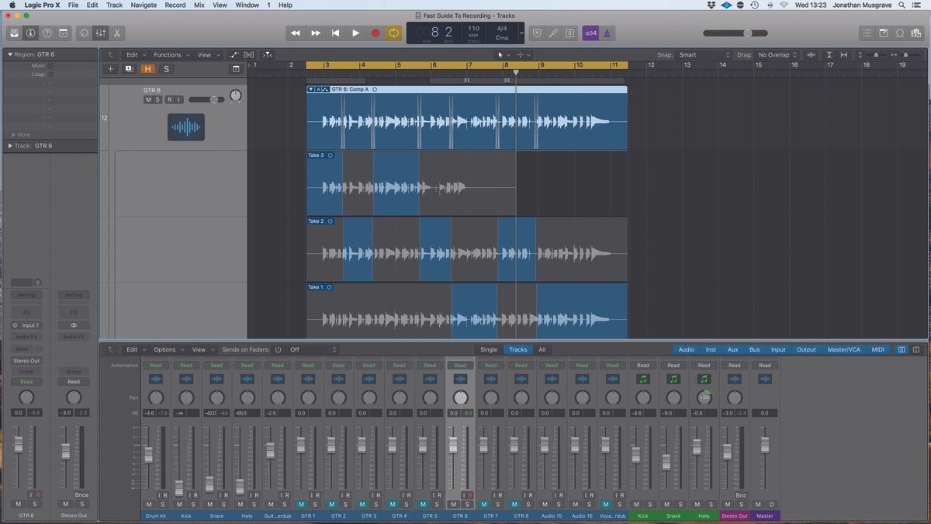Open the Mixer icon in the control bar
Image resolution: width=931 pixels, height=524 pixels.
[100, 33]
